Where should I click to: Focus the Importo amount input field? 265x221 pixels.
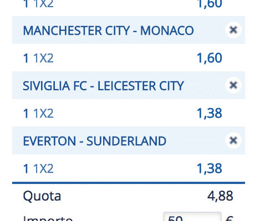pyautogui.click(x=192, y=217)
